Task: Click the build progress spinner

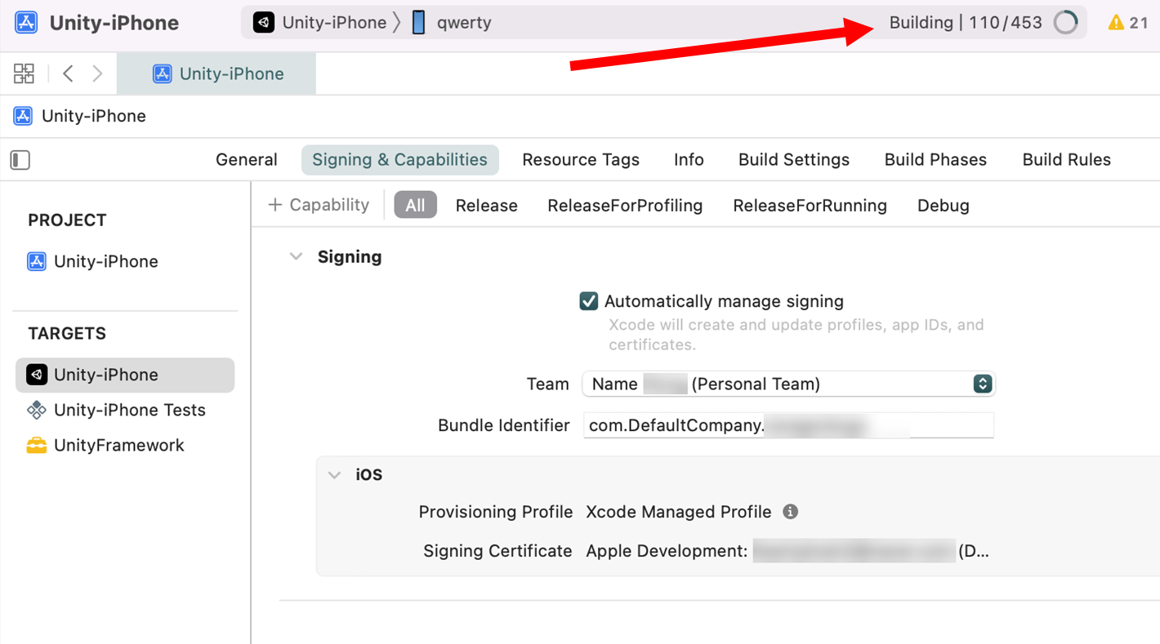Action: pos(1065,23)
